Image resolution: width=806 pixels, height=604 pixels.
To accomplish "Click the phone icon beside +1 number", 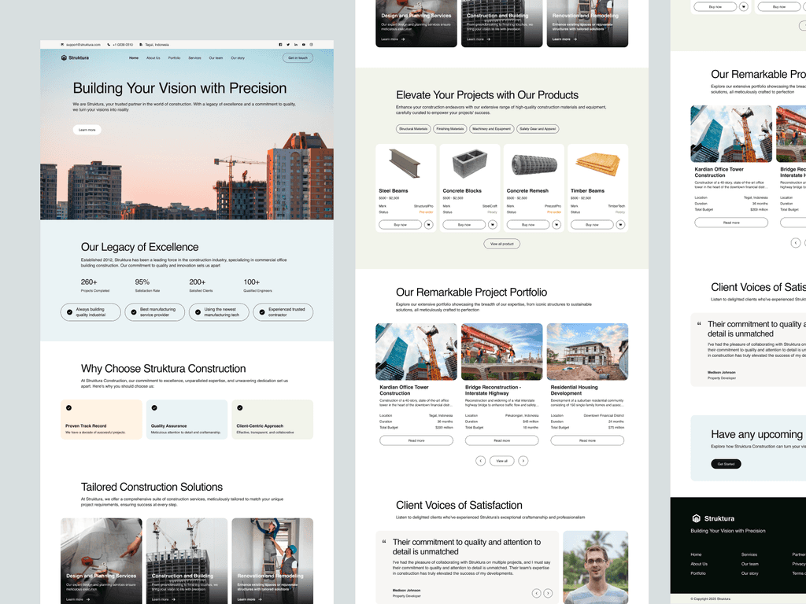I will tap(109, 45).
